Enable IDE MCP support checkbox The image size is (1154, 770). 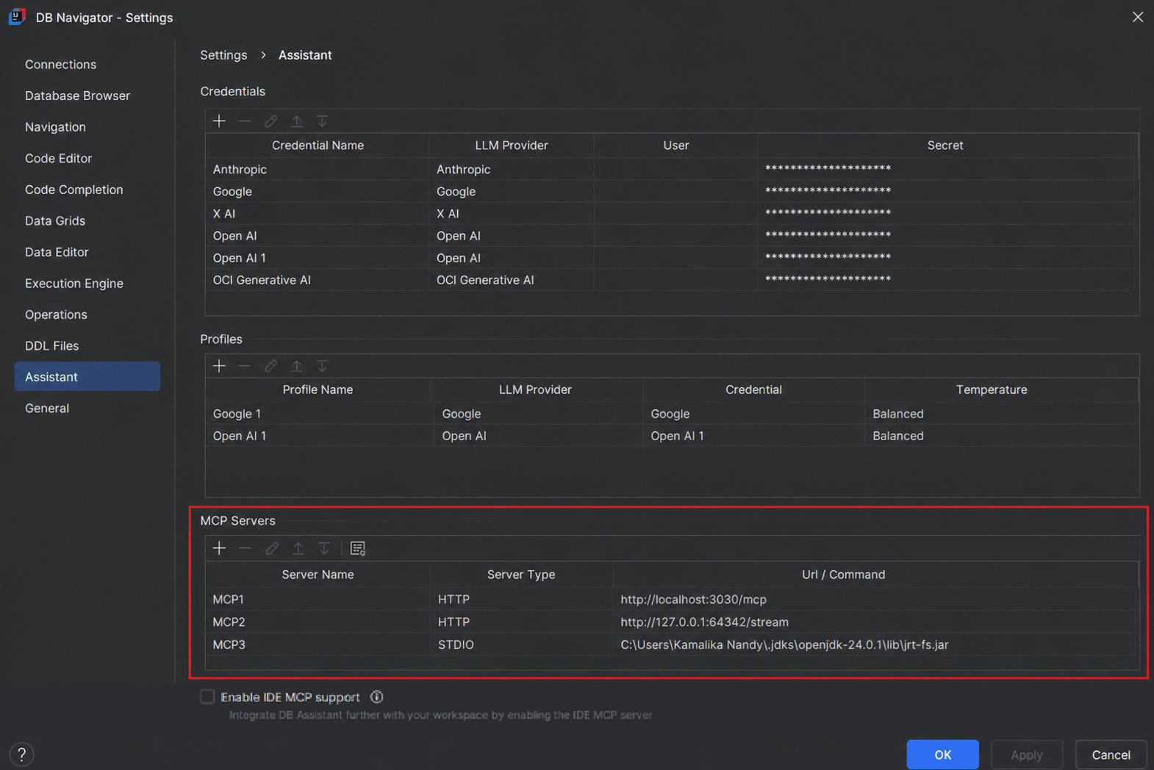tap(207, 697)
